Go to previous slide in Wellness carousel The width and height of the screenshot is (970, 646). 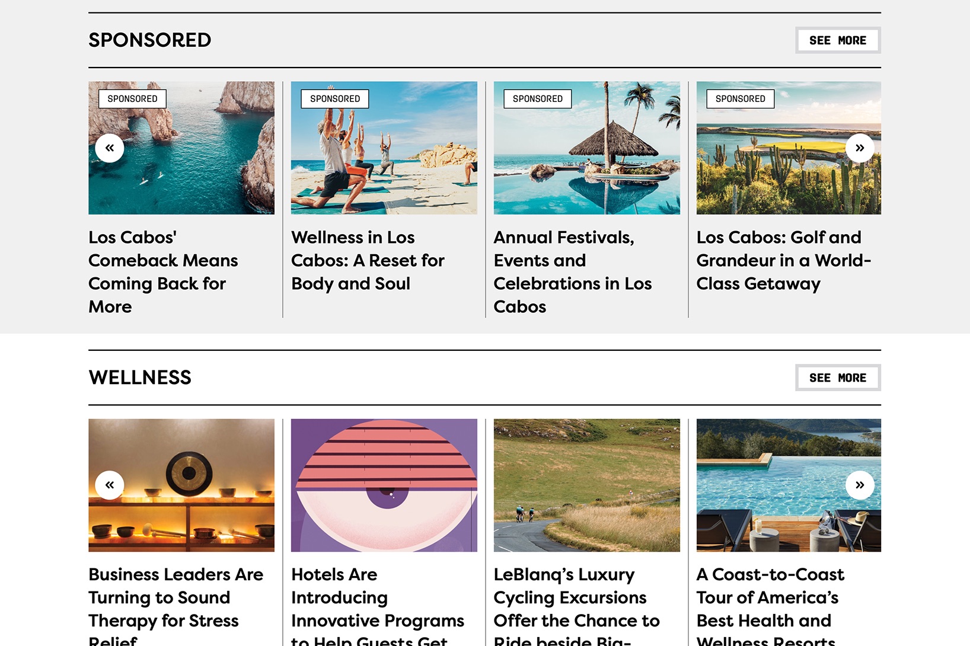(110, 485)
